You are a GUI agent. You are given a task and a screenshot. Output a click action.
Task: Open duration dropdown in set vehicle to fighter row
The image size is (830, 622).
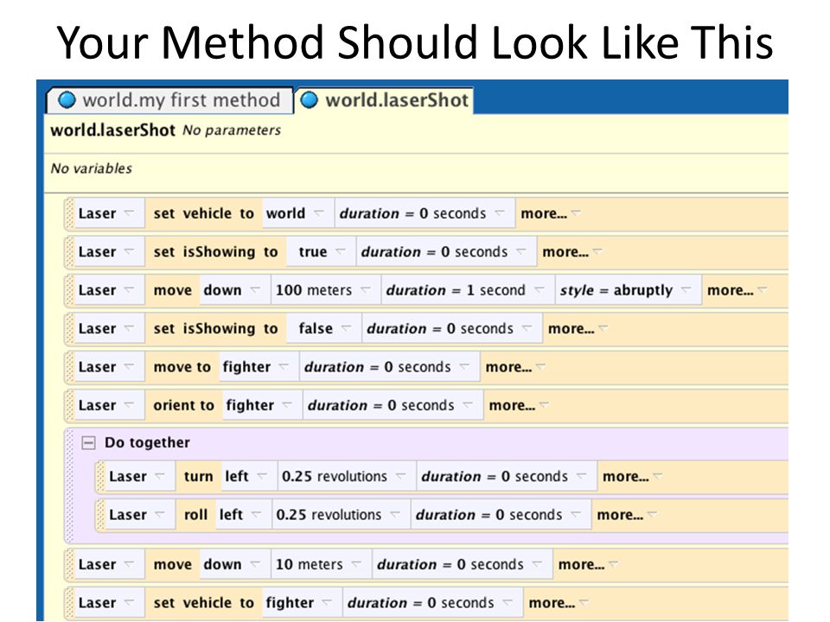(433, 602)
